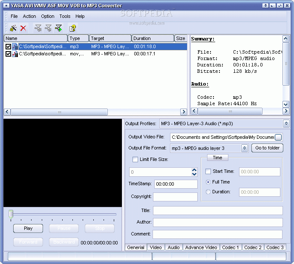This screenshot has height=264, width=294.
Task: Click the yellow question mark help icon
Action: click(x=72, y=28)
